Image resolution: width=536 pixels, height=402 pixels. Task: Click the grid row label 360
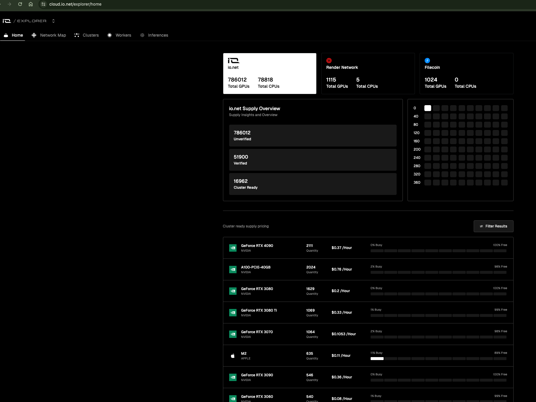[417, 183]
